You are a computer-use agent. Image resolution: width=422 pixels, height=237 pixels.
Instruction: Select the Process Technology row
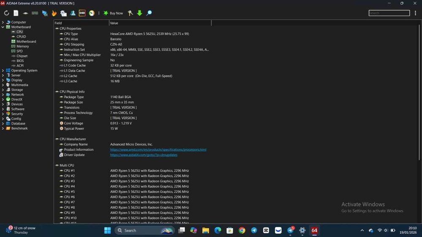(133, 113)
